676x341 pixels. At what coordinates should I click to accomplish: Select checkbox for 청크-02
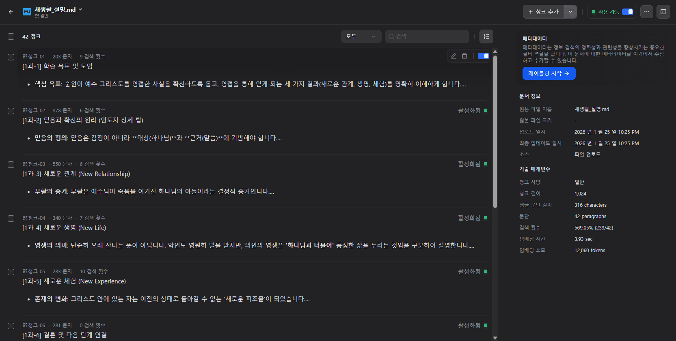coord(11,111)
